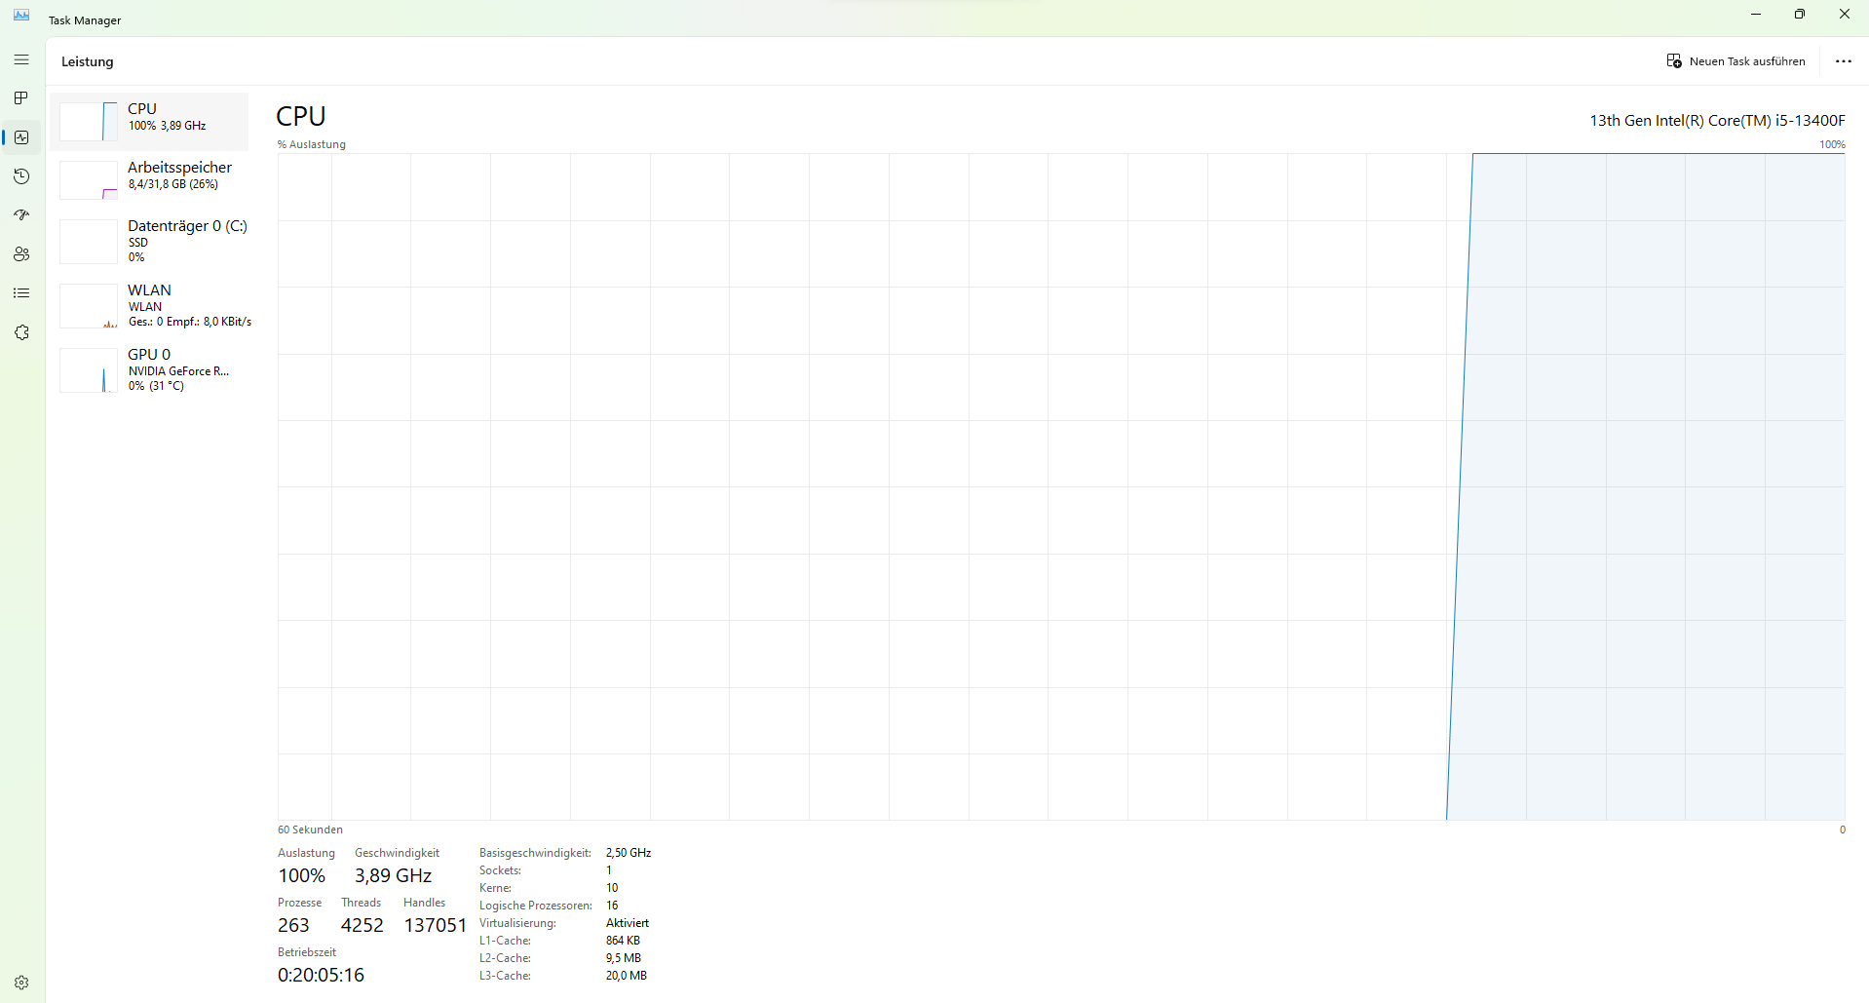Screen dimensions: 1869x1003
Task: Go to the Processes page icon
Action: point(21,98)
